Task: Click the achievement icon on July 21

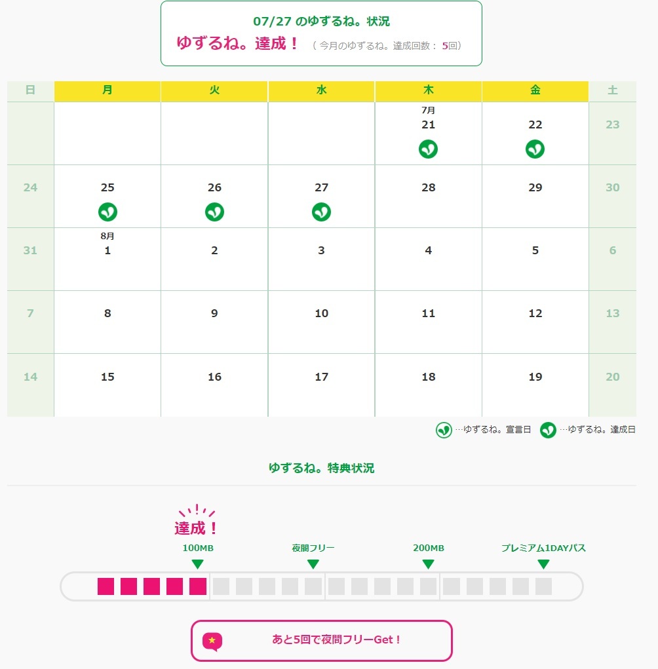Action: click(428, 149)
